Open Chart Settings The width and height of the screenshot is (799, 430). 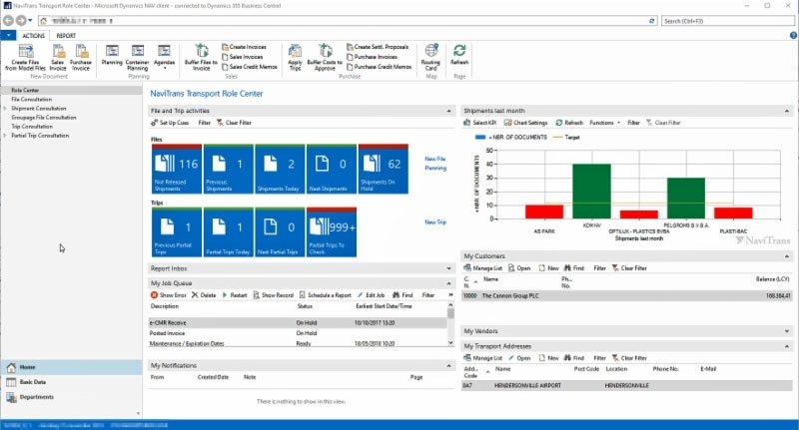point(525,123)
